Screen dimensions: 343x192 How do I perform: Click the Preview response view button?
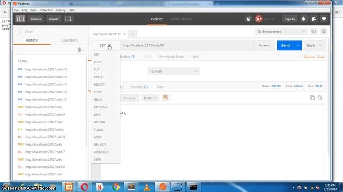coord(130,98)
